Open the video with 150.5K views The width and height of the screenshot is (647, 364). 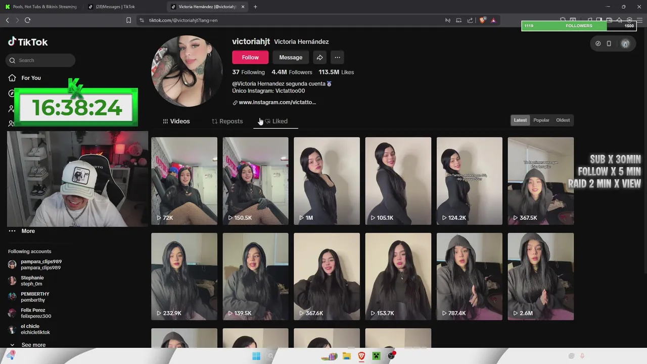click(x=256, y=181)
